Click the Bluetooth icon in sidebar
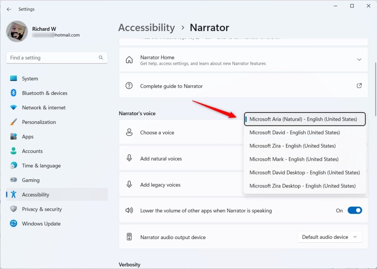 [x=13, y=93]
